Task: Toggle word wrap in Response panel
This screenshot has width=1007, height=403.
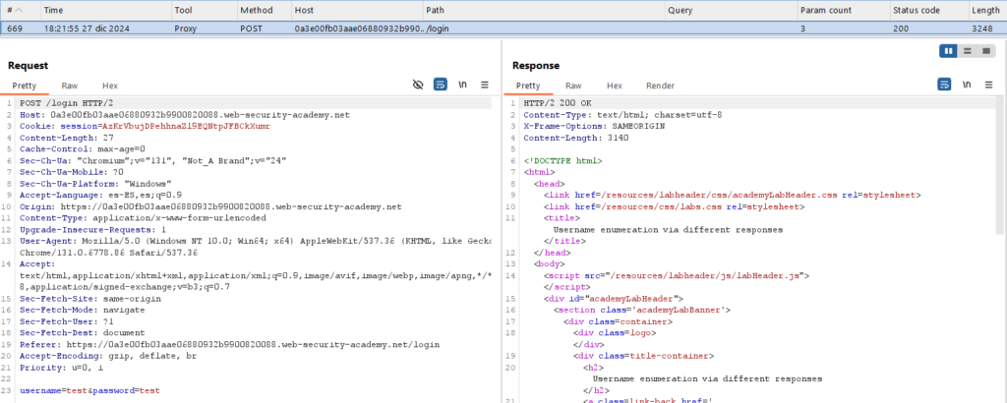Action: click(x=944, y=85)
